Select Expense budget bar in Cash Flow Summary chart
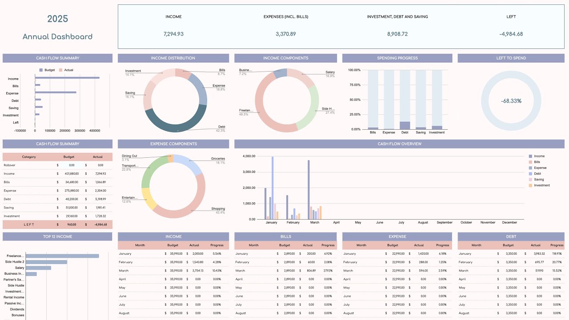 point(56,92)
